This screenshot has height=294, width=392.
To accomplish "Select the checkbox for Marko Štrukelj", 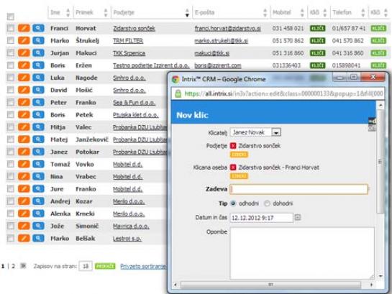I will [11, 40].
